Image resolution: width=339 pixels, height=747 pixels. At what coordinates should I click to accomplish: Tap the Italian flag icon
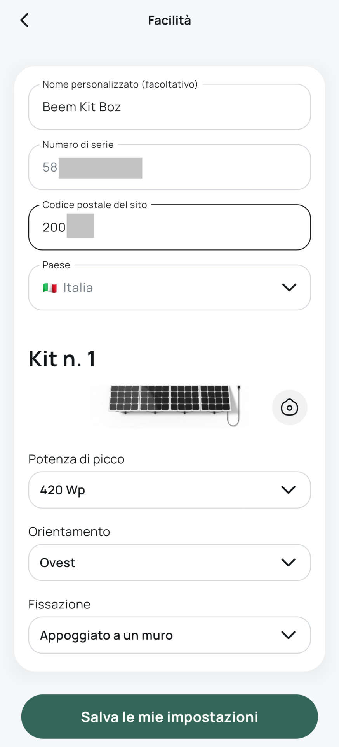coord(50,288)
